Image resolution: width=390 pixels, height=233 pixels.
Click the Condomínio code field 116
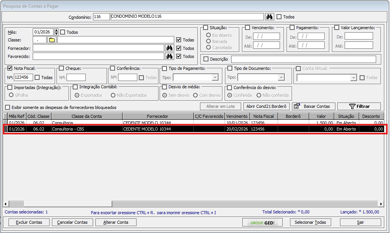[102, 17]
